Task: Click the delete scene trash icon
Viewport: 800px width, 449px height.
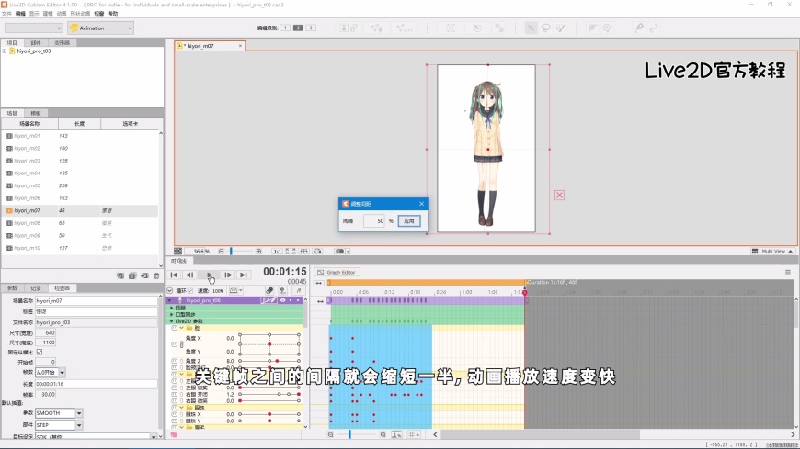Action: [x=156, y=275]
